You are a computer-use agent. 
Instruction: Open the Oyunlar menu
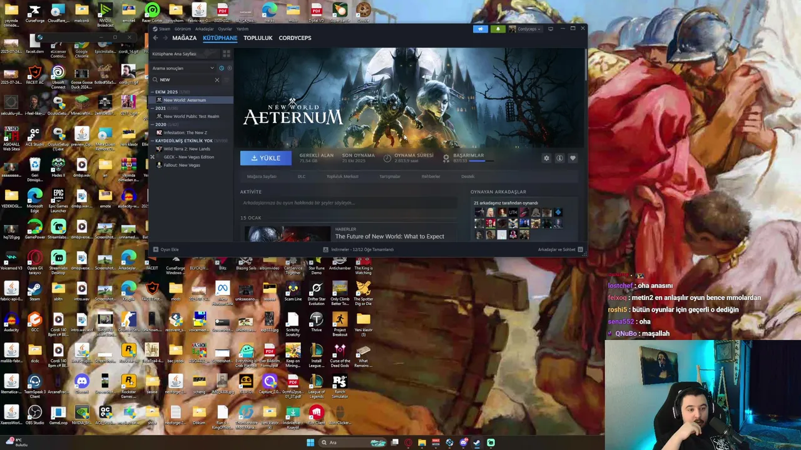(x=225, y=29)
